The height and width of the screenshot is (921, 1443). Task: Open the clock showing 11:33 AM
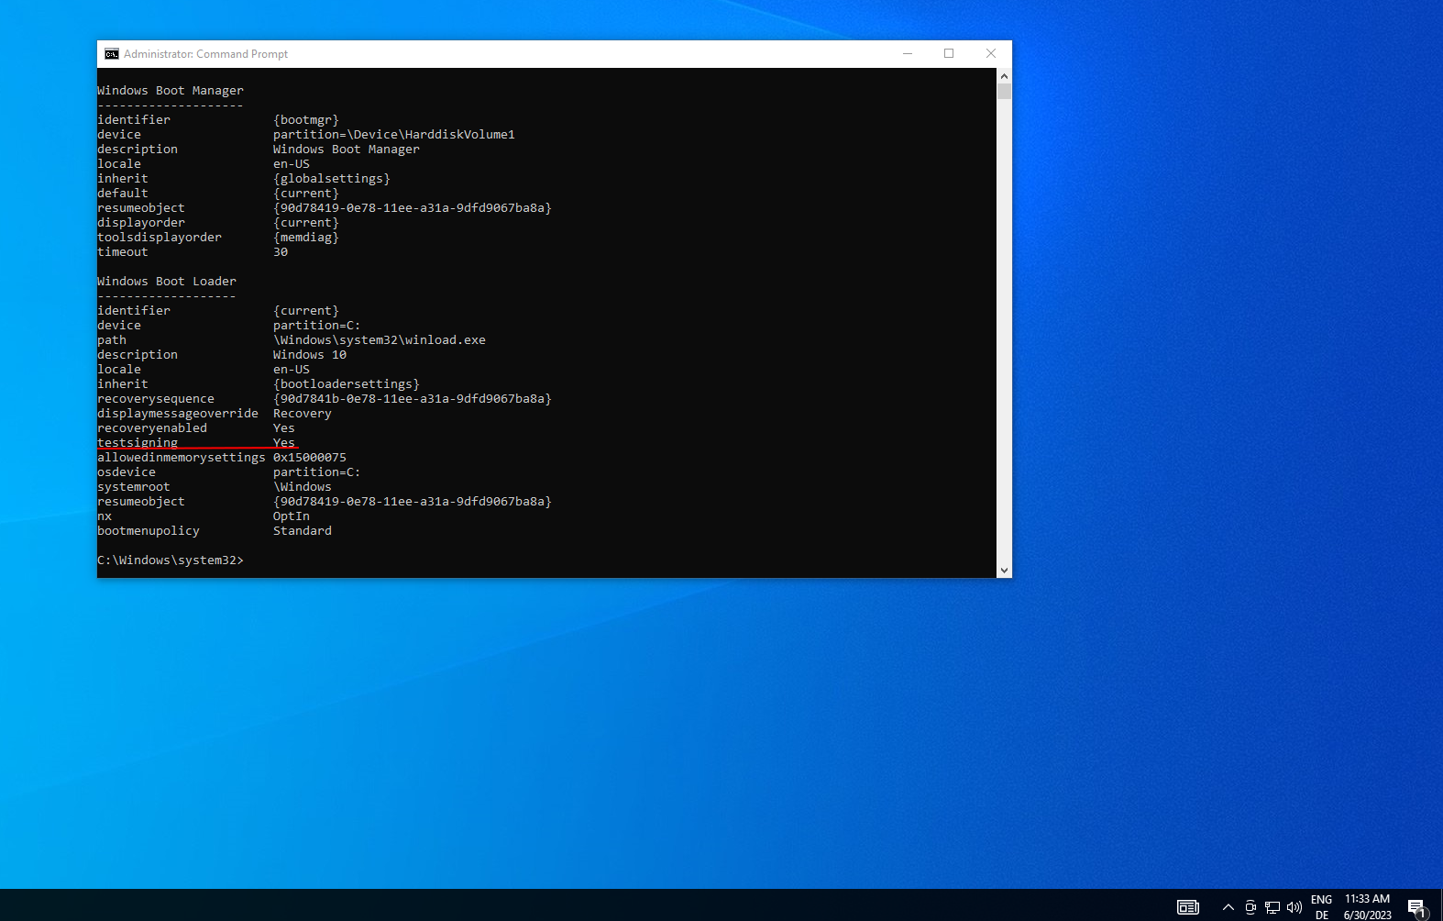[1368, 907]
